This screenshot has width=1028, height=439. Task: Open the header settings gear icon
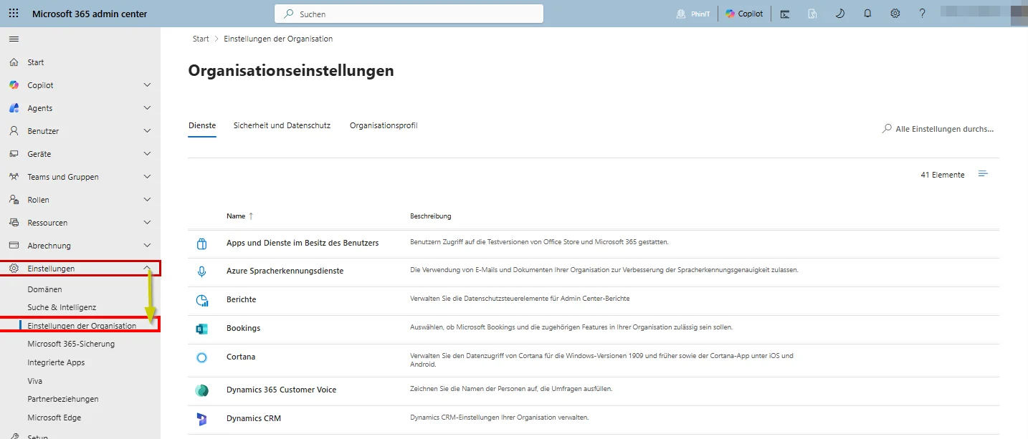pos(895,14)
